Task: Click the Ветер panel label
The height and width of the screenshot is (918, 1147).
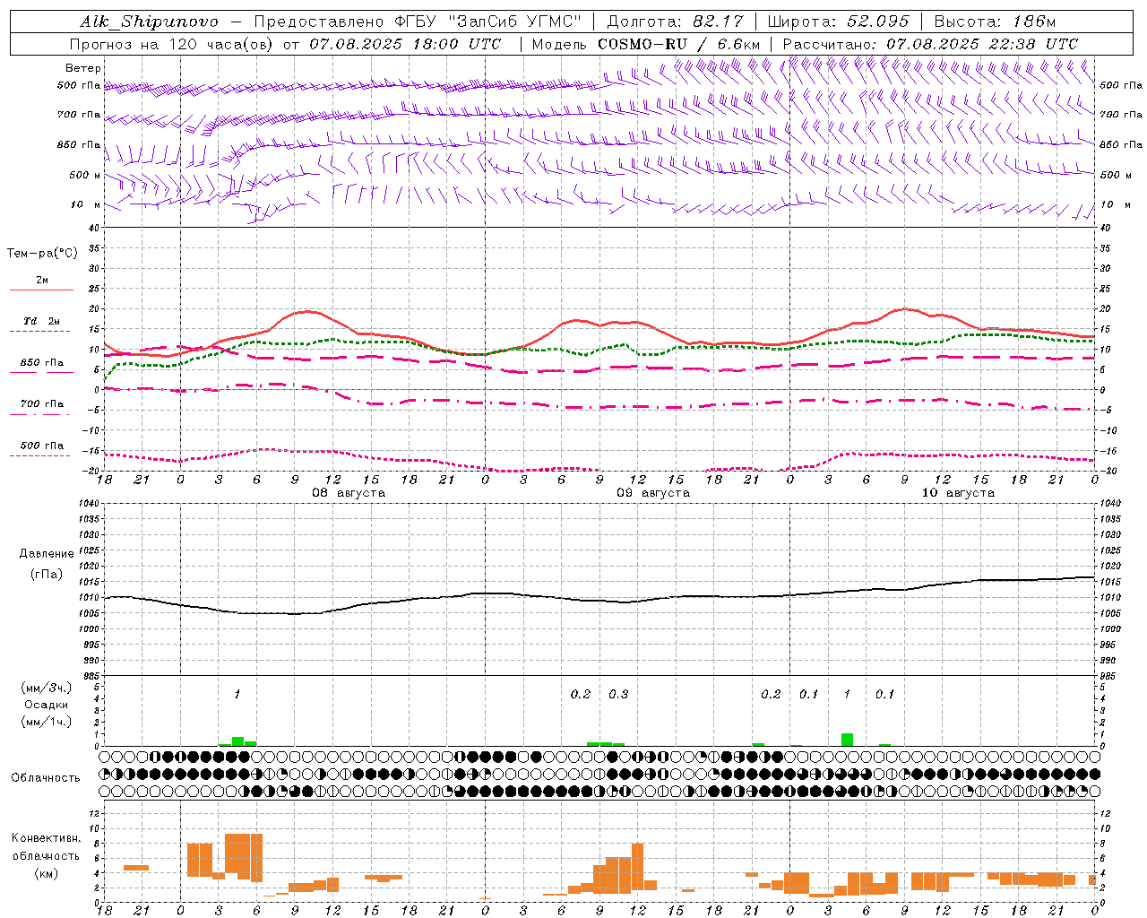Action: [x=83, y=68]
